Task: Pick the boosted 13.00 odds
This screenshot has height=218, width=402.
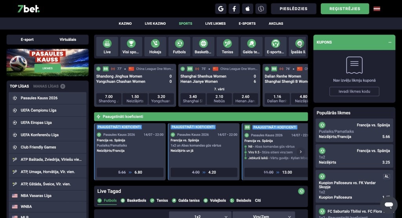Action: (x=276, y=173)
